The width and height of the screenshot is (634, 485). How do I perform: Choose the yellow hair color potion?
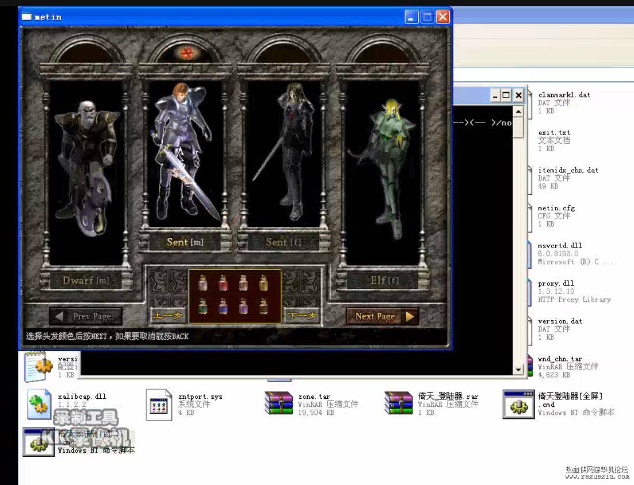(263, 283)
